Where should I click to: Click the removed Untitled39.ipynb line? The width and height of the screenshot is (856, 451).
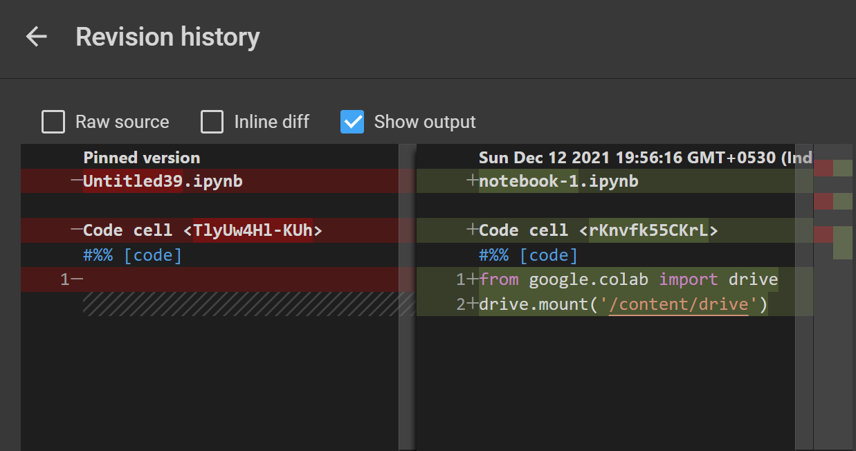tap(163, 181)
